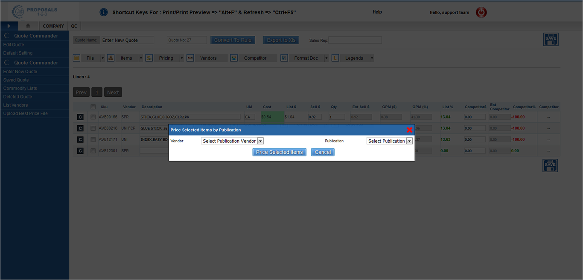Click the blue info icon in header
This screenshot has width=583, height=280.
pos(103,12)
